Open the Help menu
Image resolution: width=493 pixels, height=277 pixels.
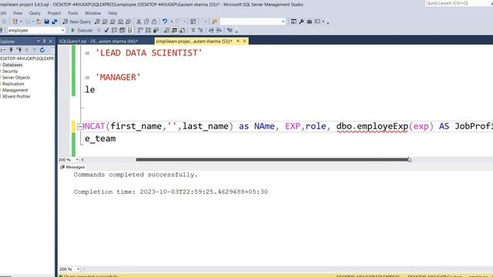coord(112,13)
